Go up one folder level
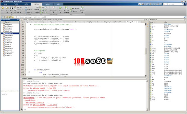Viewport: 187px width, 114px height. tap(7, 17)
